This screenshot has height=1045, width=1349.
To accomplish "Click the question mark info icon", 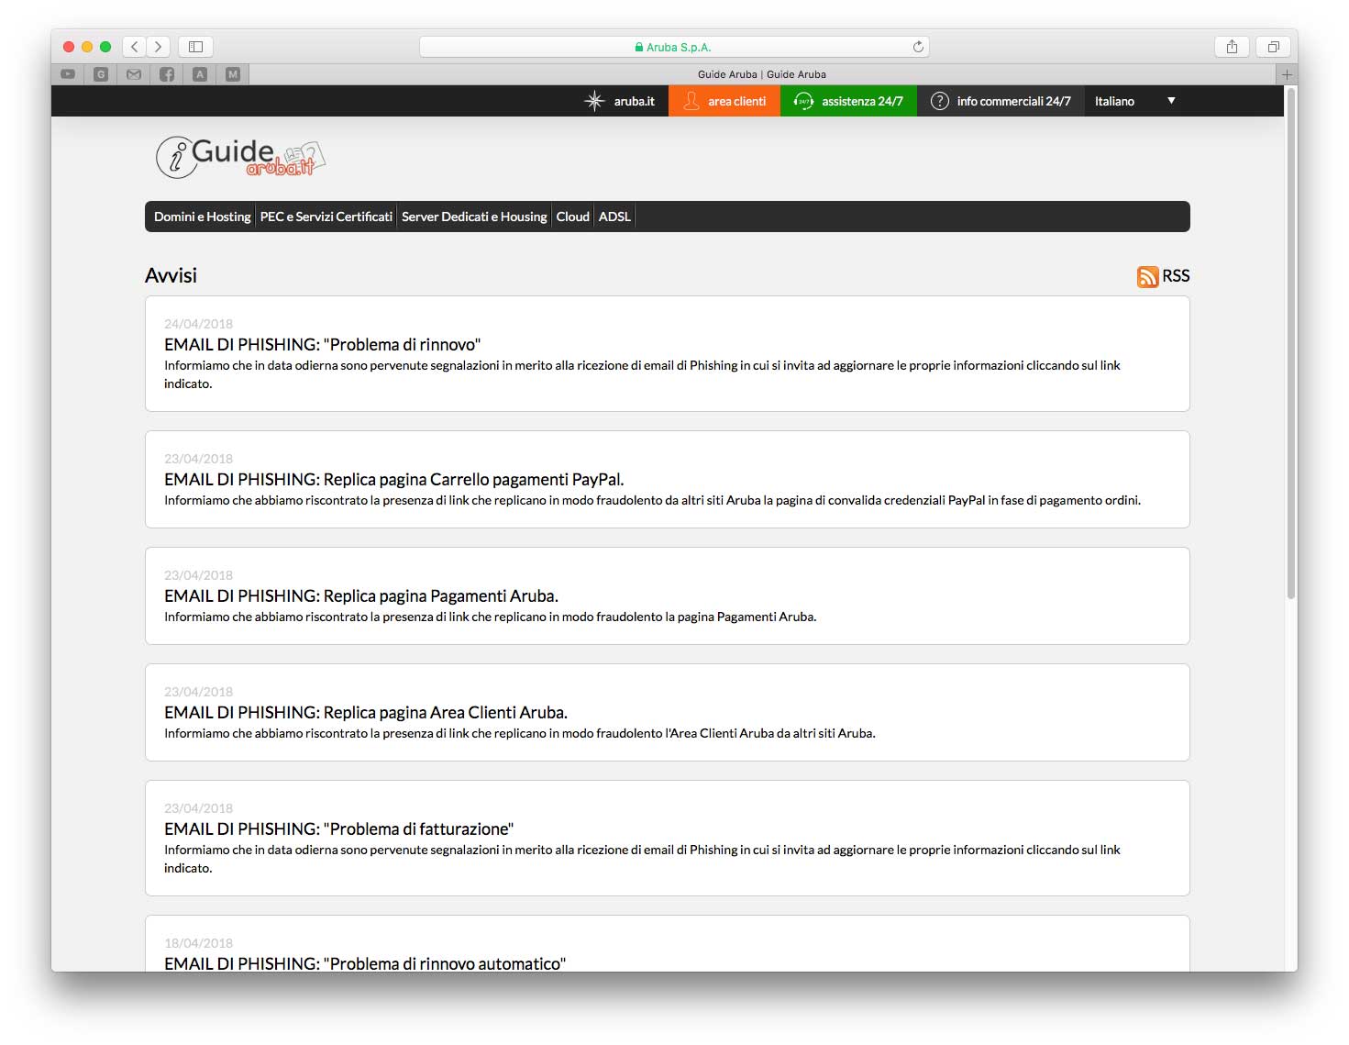I will pyautogui.click(x=939, y=101).
